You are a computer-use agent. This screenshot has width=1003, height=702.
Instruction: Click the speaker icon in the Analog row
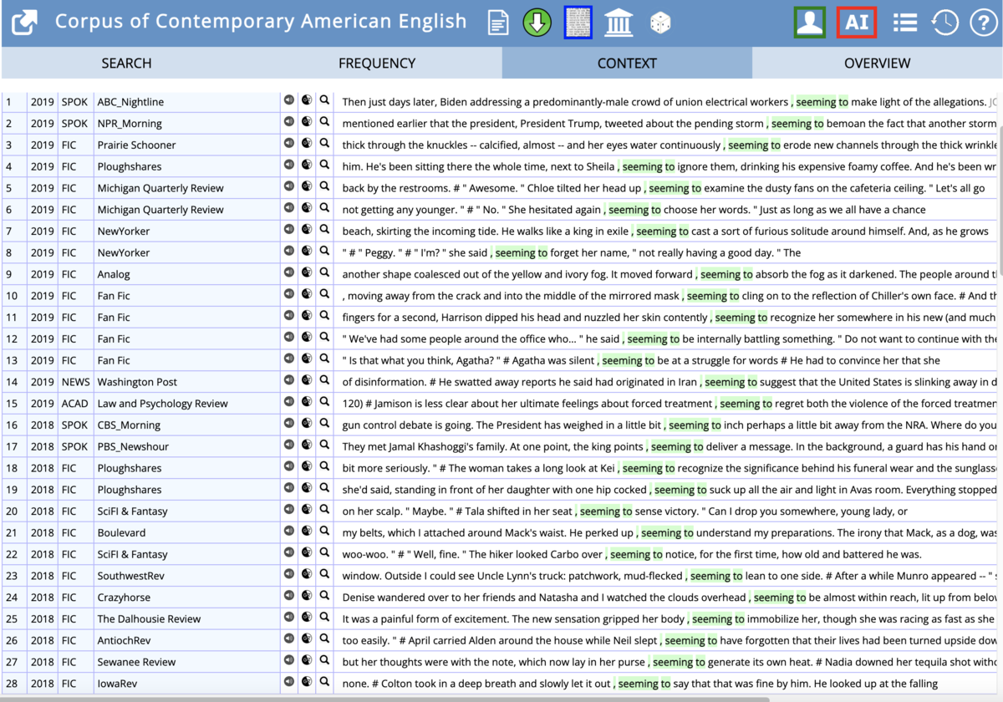[288, 273]
